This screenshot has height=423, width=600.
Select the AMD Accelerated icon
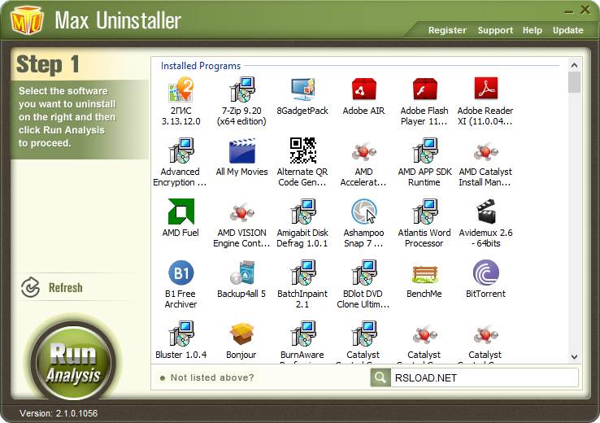coord(363,151)
